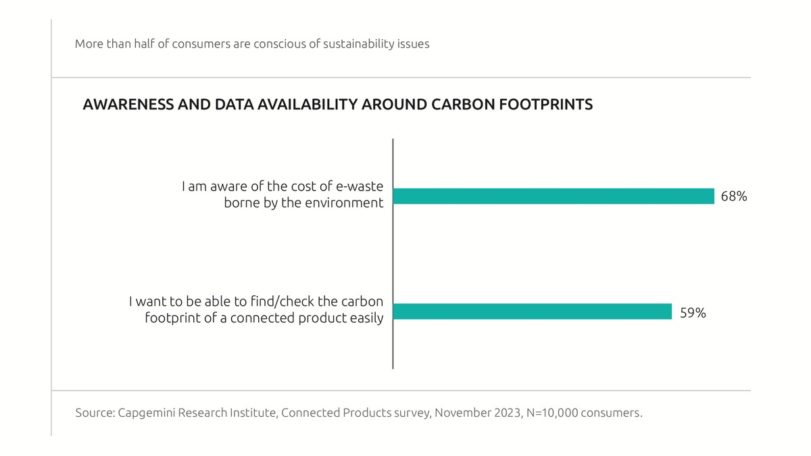811x456 pixels.
Task: Click 'borne by the environment' label text
Action: (303, 203)
